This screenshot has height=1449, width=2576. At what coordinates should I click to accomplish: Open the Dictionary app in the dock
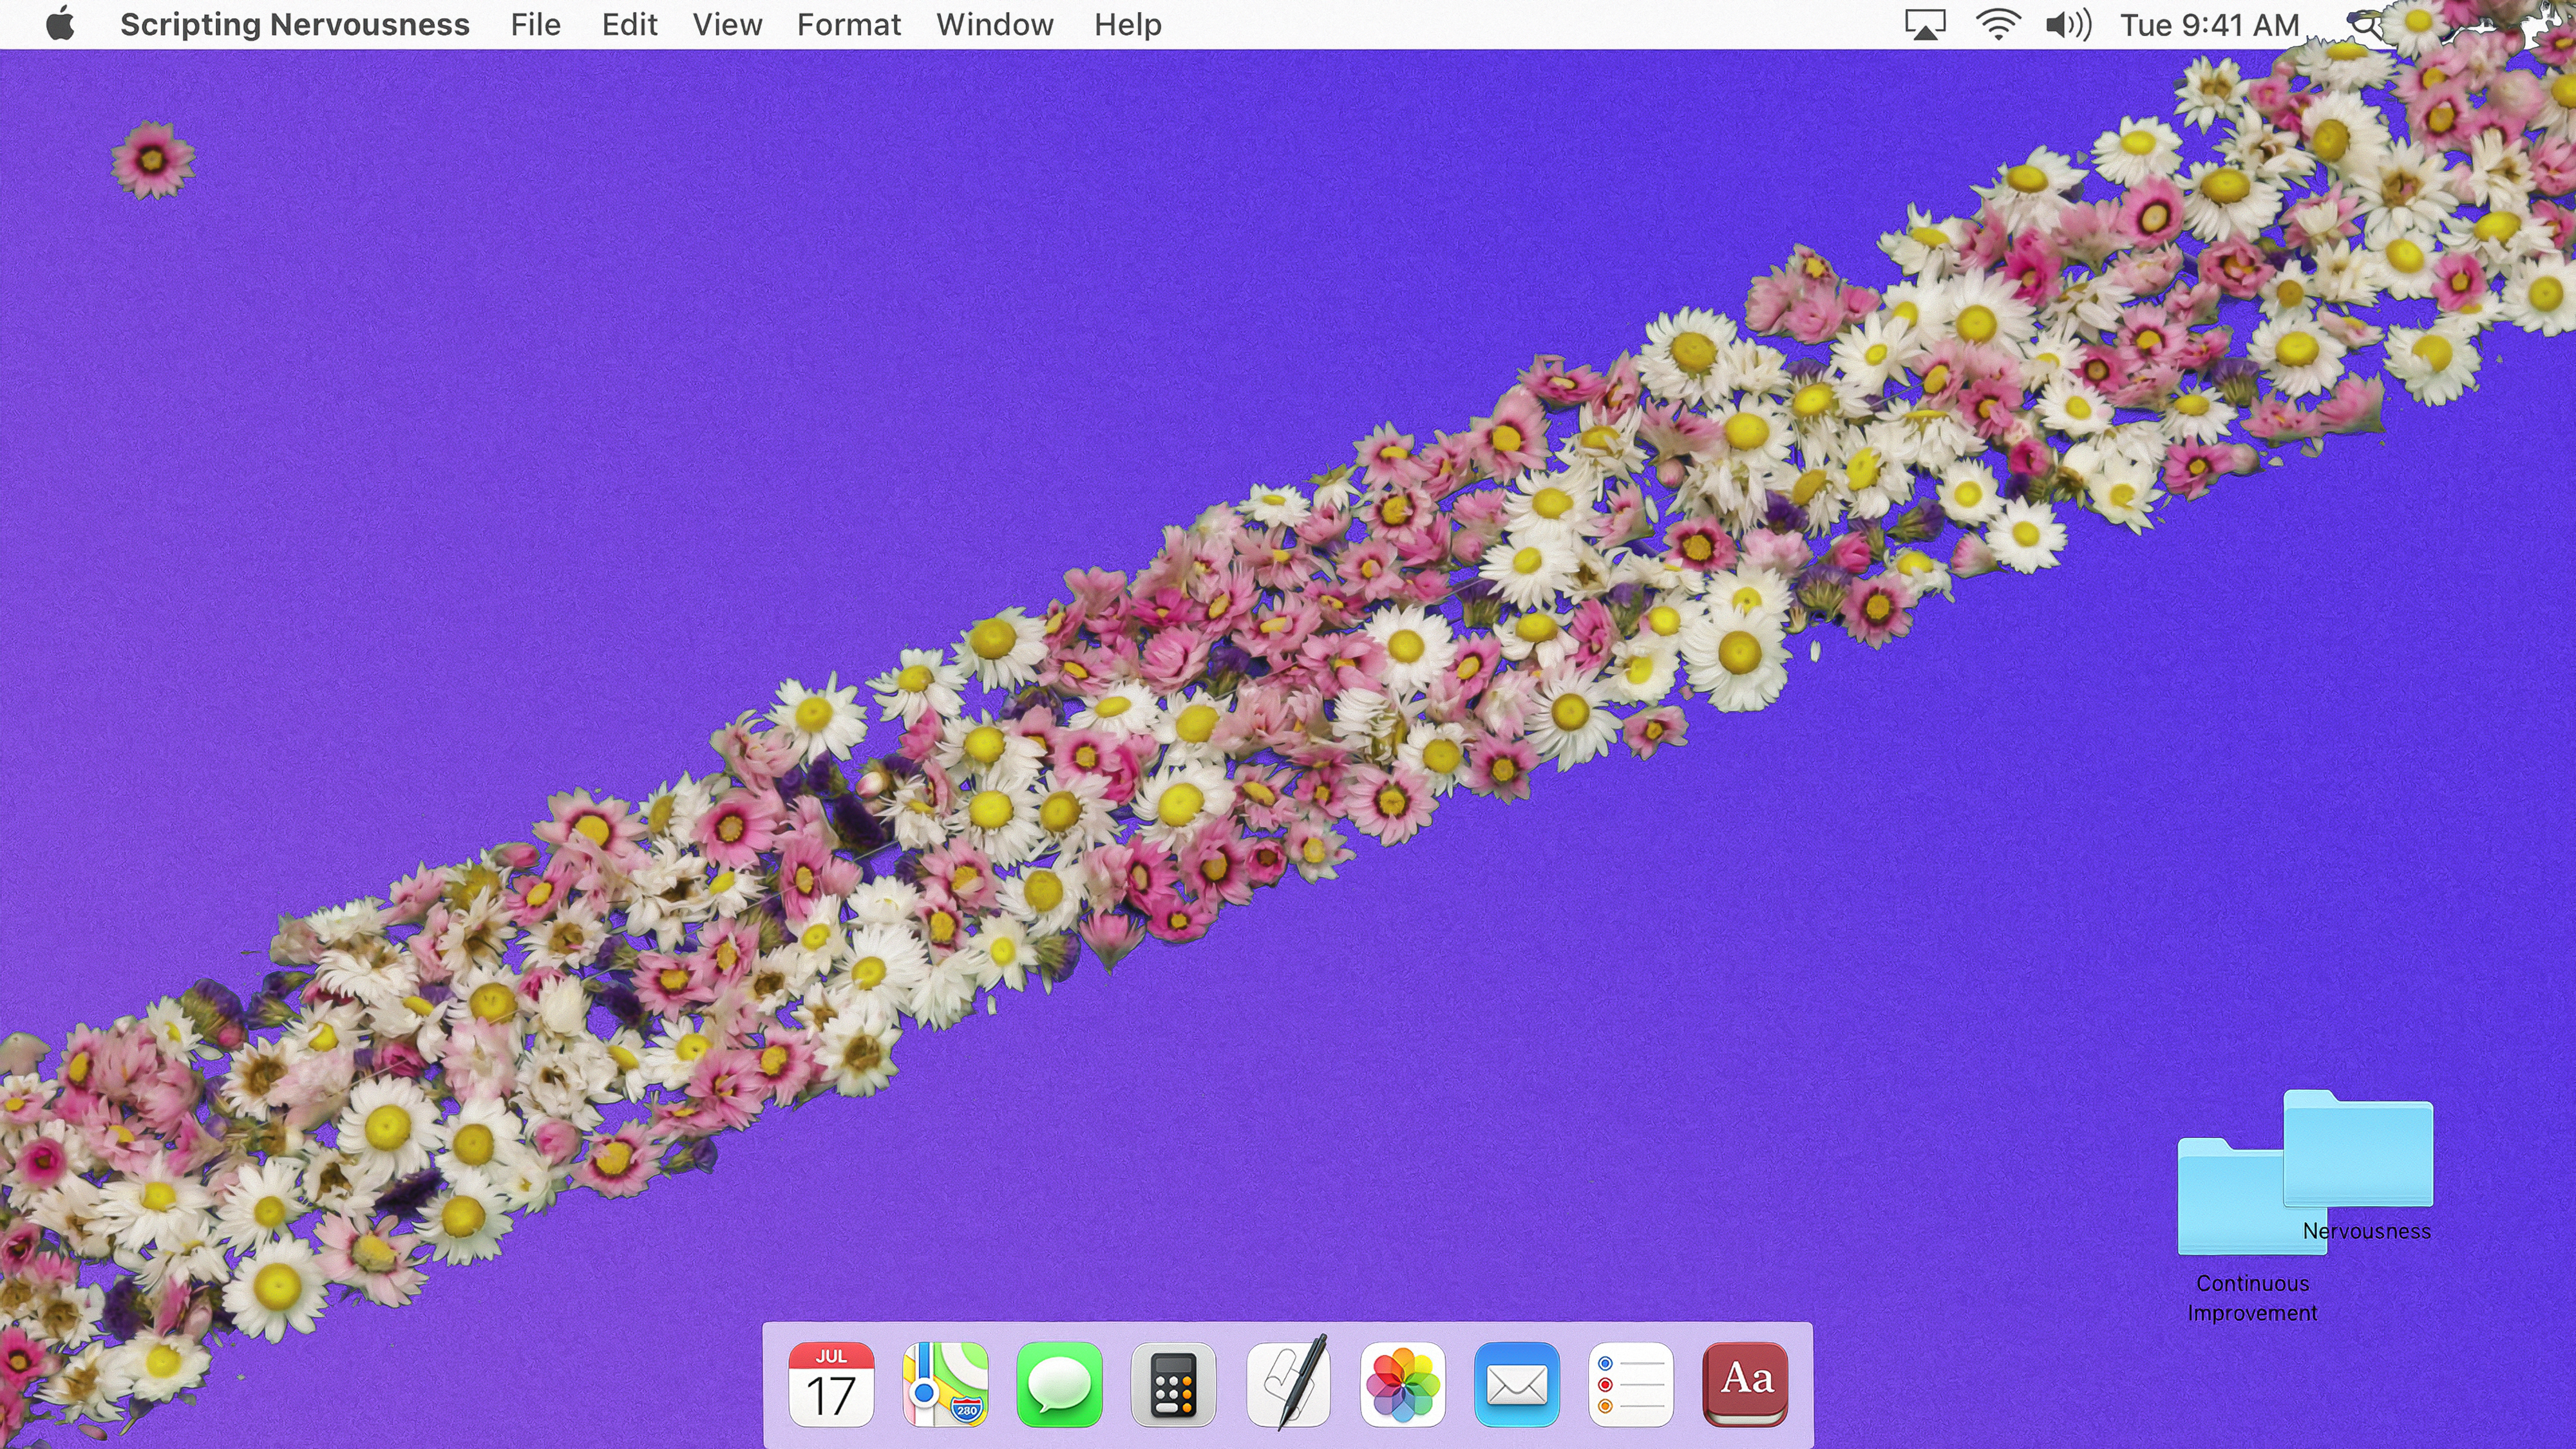click(1745, 1385)
